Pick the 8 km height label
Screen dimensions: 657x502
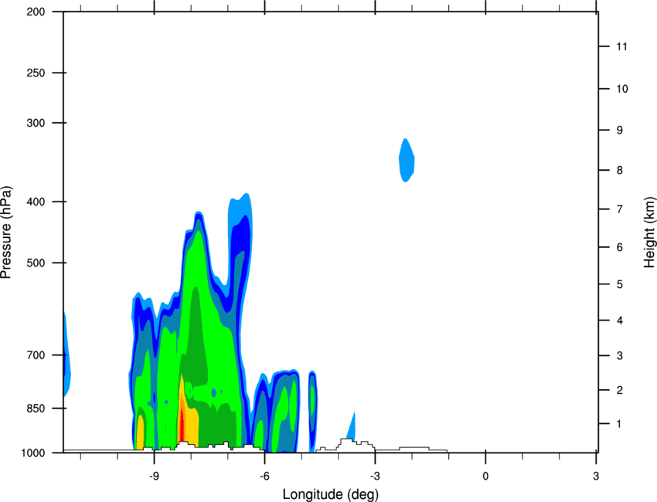coord(620,171)
